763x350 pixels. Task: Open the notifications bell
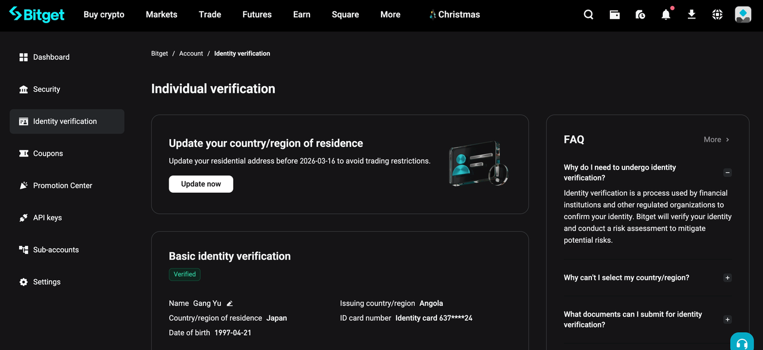[x=666, y=15]
